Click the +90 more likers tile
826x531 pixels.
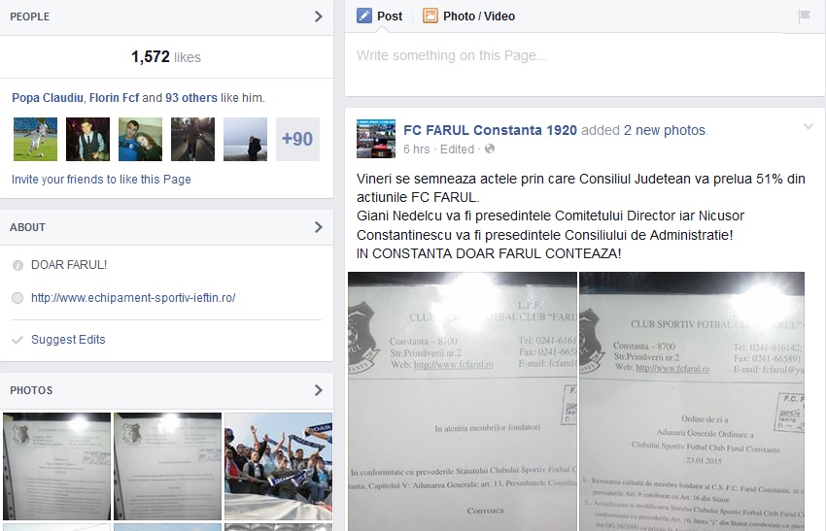click(x=297, y=139)
